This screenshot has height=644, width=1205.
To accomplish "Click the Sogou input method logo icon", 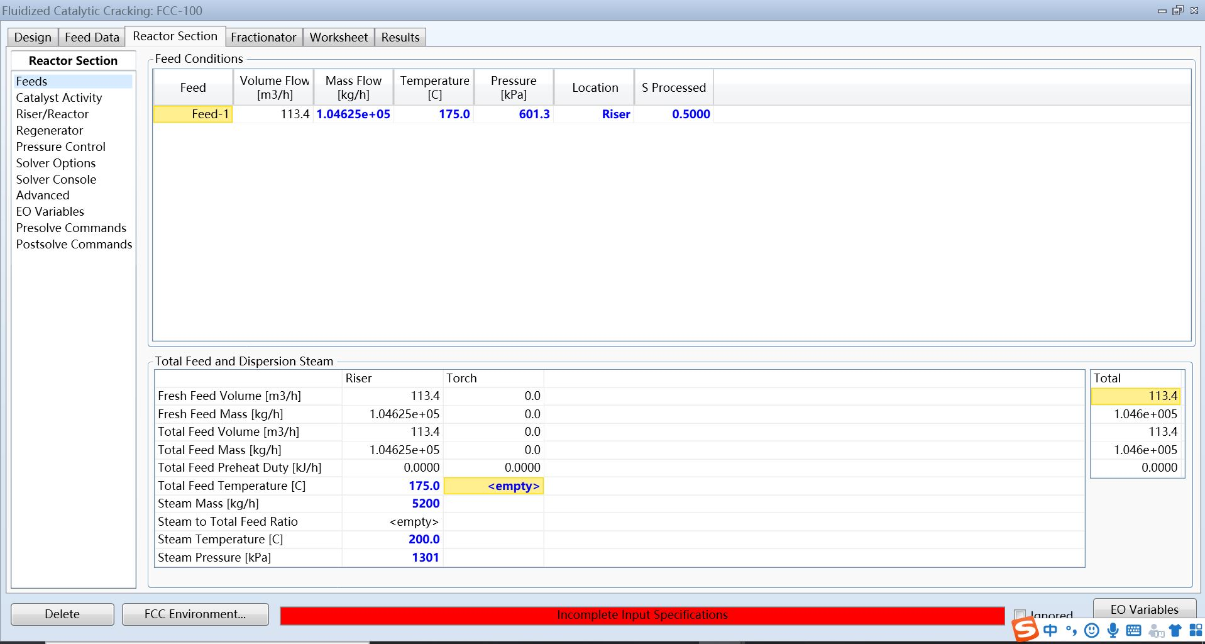I will [1025, 629].
